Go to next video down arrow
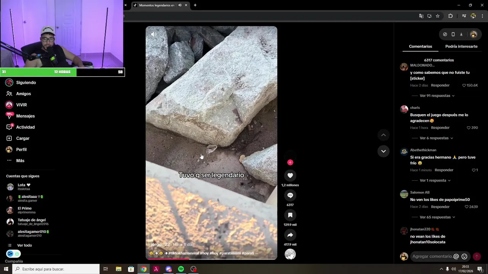This screenshot has width=488, height=274. click(384, 151)
